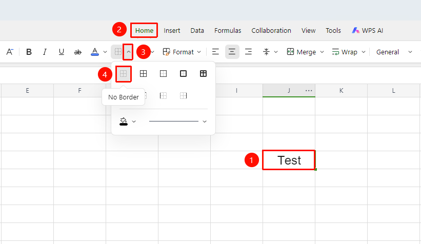Open border line style dropdown
The image size is (421, 244).
point(205,121)
